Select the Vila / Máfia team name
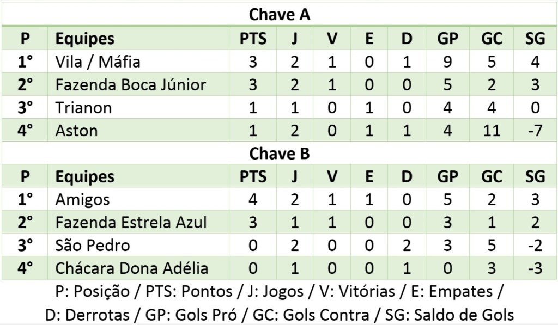The width and height of the screenshot is (558, 325). 98,62
